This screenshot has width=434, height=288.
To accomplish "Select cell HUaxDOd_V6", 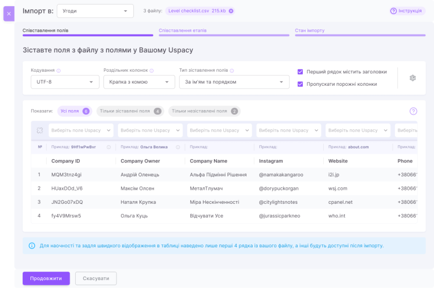I will click(67, 189).
